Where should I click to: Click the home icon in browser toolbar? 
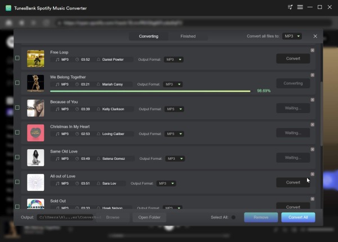coord(9,23)
